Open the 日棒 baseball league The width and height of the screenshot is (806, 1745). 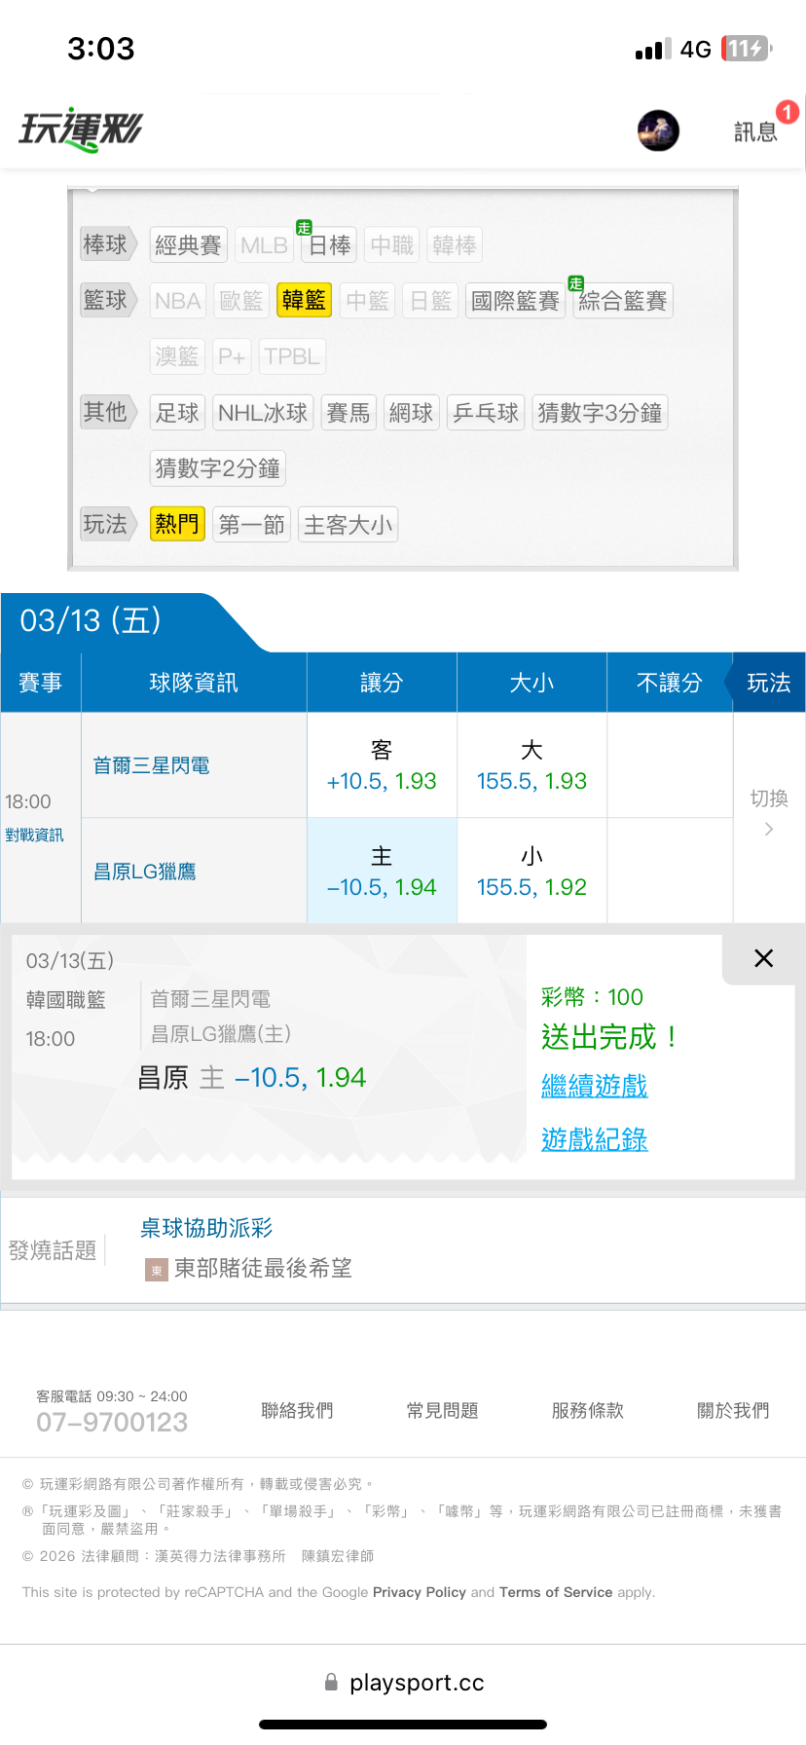point(329,245)
